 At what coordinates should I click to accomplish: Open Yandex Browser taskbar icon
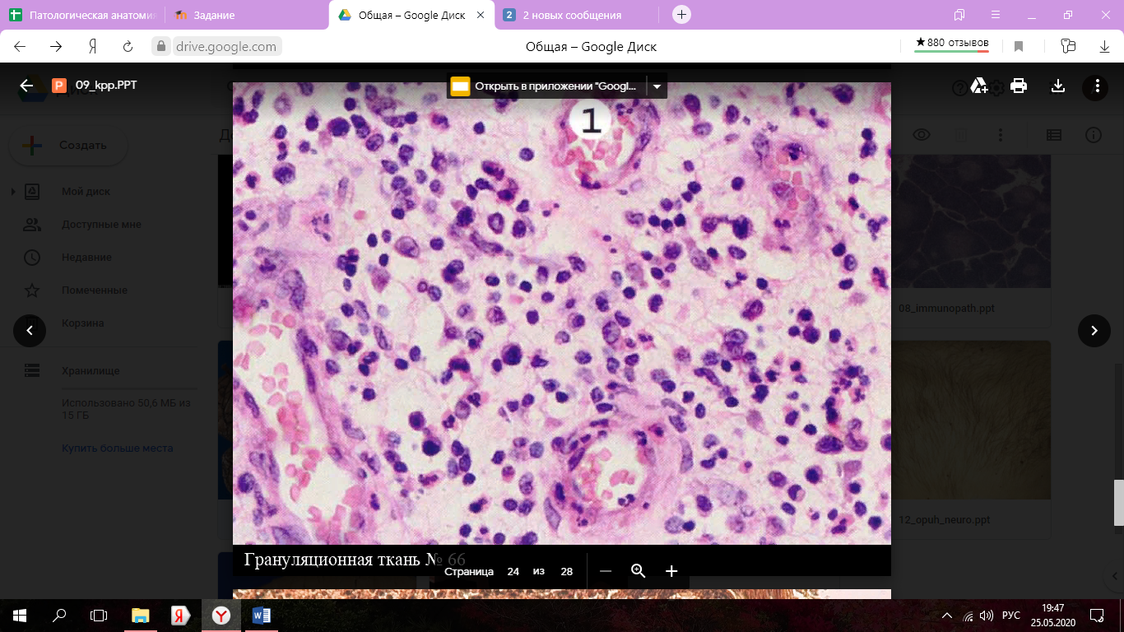click(221, 615)
